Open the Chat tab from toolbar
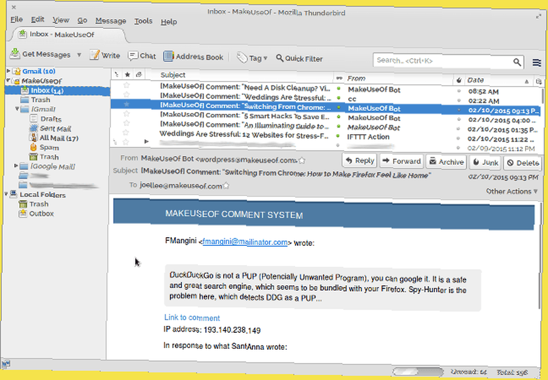Image resolution: width=548 pixels, height=380 pixels. 142,56
